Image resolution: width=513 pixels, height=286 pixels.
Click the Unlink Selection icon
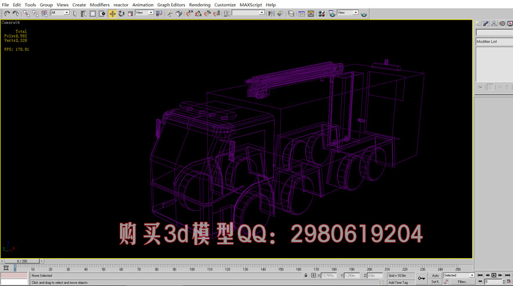click(35, 13)
